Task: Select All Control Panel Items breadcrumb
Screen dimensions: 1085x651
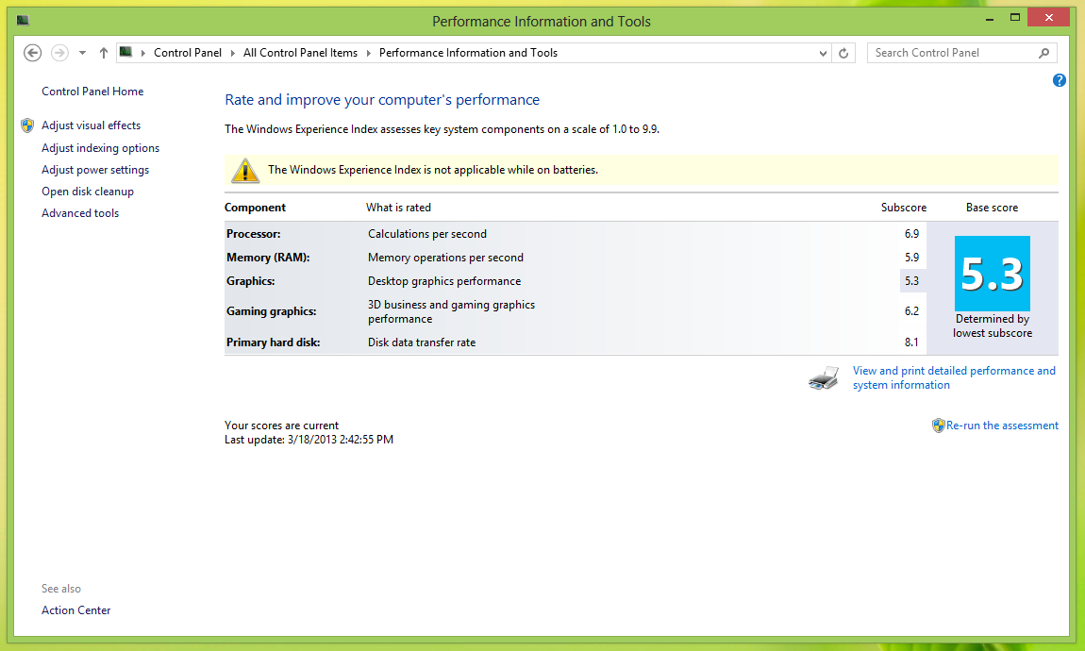Action: [300, 53]
